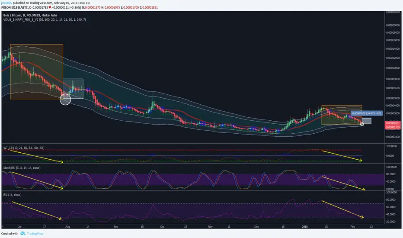Click the 0.00020000 price axis label
The width and height of the screenshot is (403, 238).
[x=393, y=26]
